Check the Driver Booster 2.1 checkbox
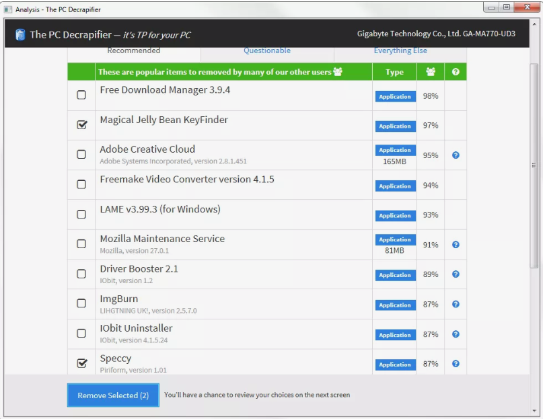This screenshot has width=543, height=419. [81, 274]
